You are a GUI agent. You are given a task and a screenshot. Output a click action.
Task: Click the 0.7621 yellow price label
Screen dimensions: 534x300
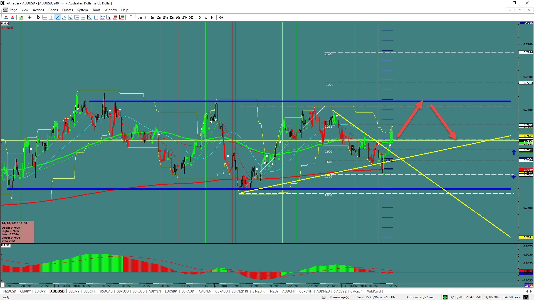(526, 136)
